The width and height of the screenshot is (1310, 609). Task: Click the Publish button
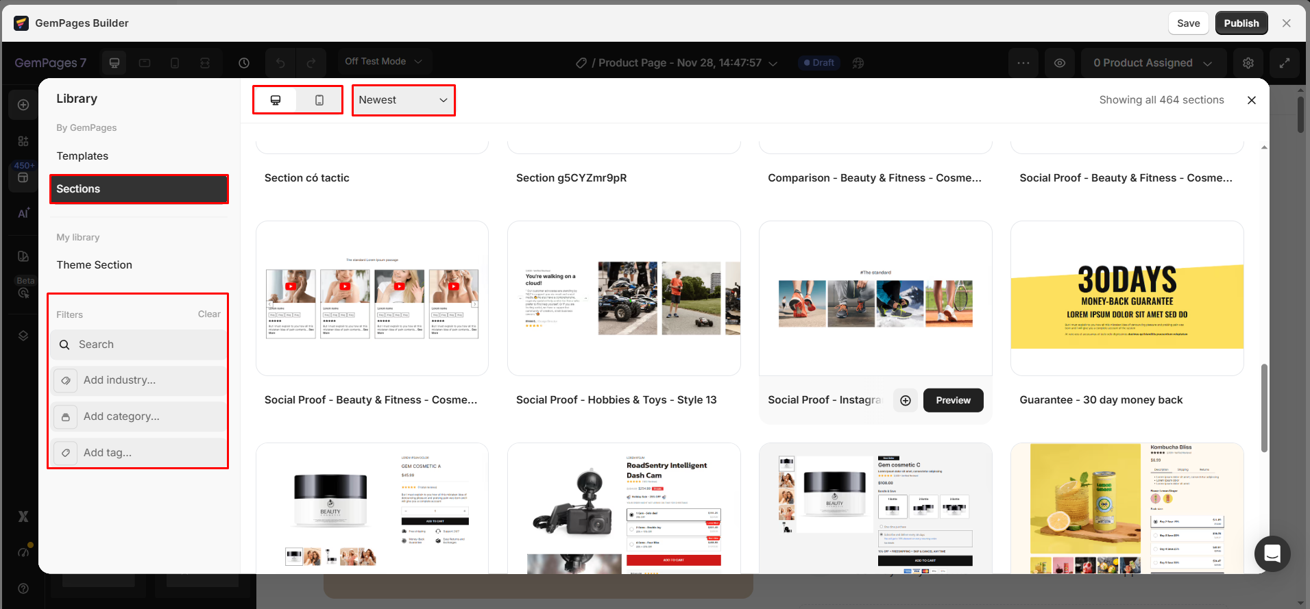[1241, 23]
